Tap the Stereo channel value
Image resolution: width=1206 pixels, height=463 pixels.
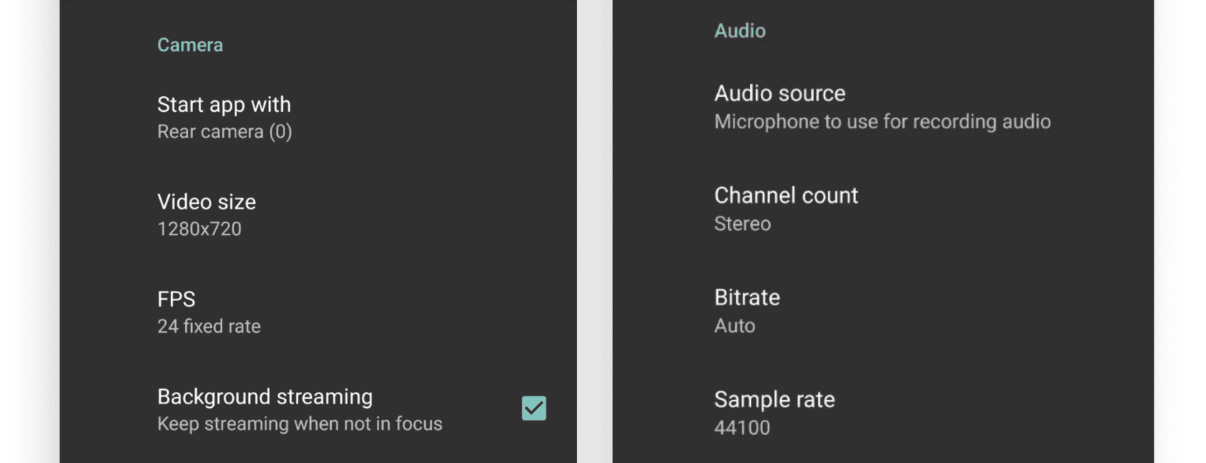point(742,224)
